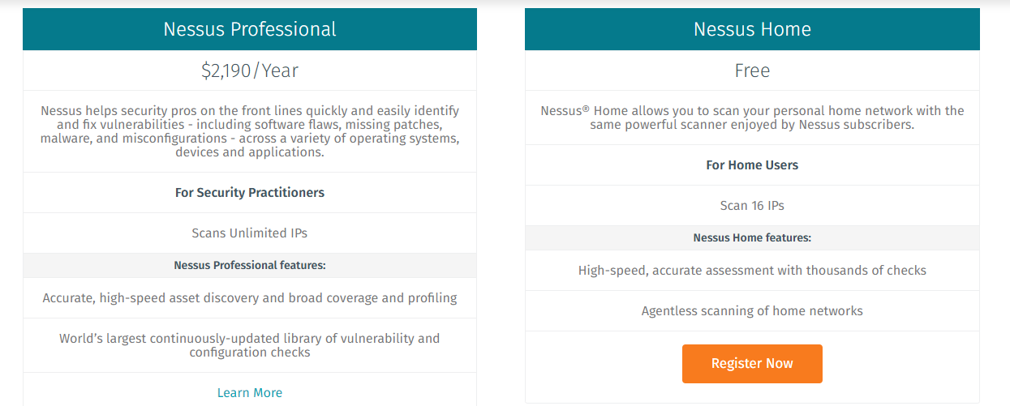Select the $2,190 price amount
Screen dimensions: 1010x406
click(226, 71)
